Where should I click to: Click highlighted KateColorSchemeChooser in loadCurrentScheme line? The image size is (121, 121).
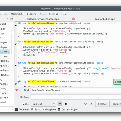point(42,23)
